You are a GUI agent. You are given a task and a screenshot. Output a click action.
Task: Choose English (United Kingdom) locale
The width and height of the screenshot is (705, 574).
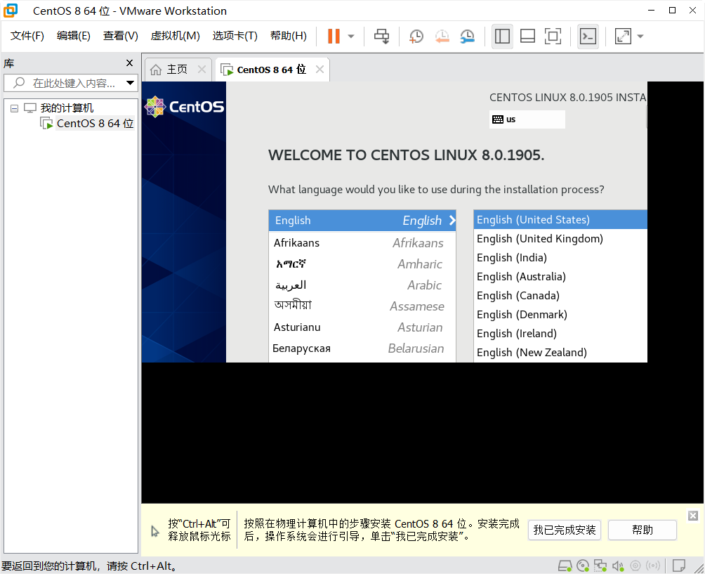point(560,239)
